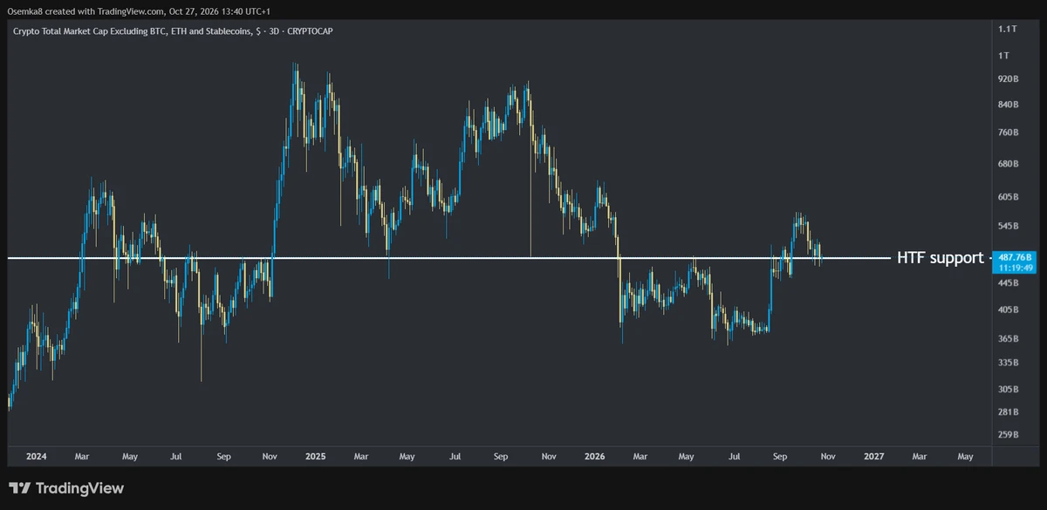Select the 605B price scale value
This screenshot has width=1047, height=510.
1009,198
